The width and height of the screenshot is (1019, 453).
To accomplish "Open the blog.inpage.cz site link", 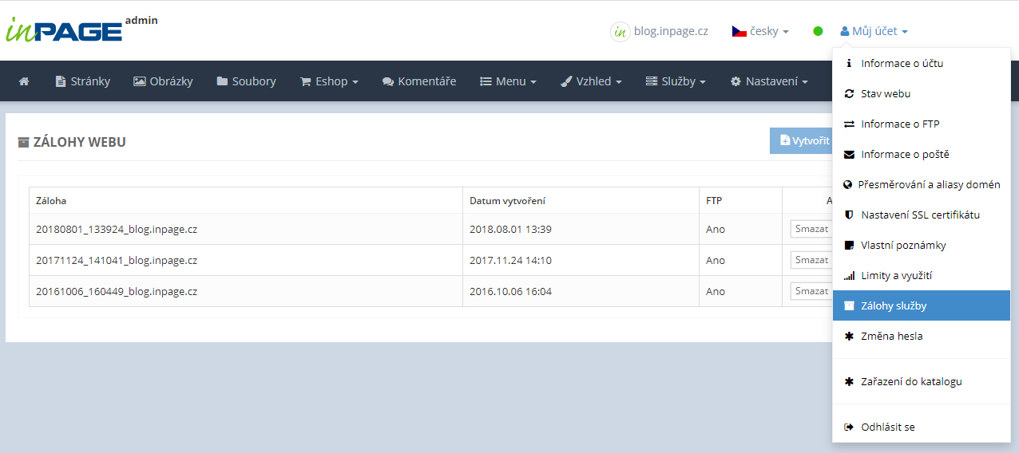I will (x=660, y=32).
